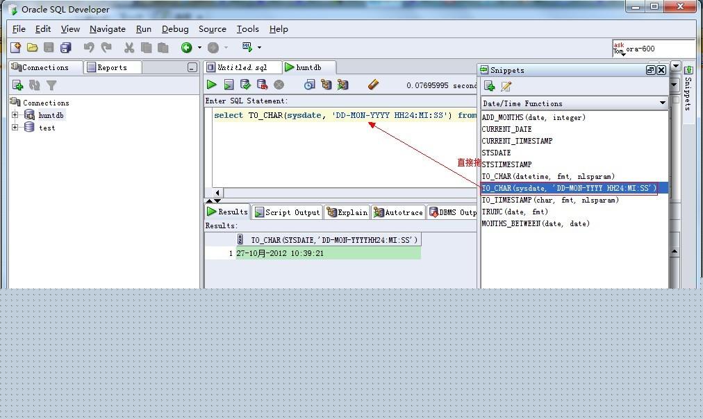Add a new database connection

tap(18, 85)
